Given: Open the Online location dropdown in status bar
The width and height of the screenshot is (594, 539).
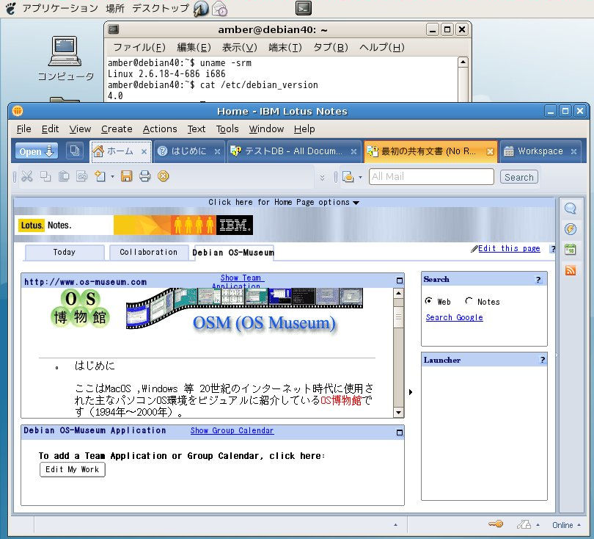Looking at the screenshot, I should pyautogui.click(x=566, y=525).
